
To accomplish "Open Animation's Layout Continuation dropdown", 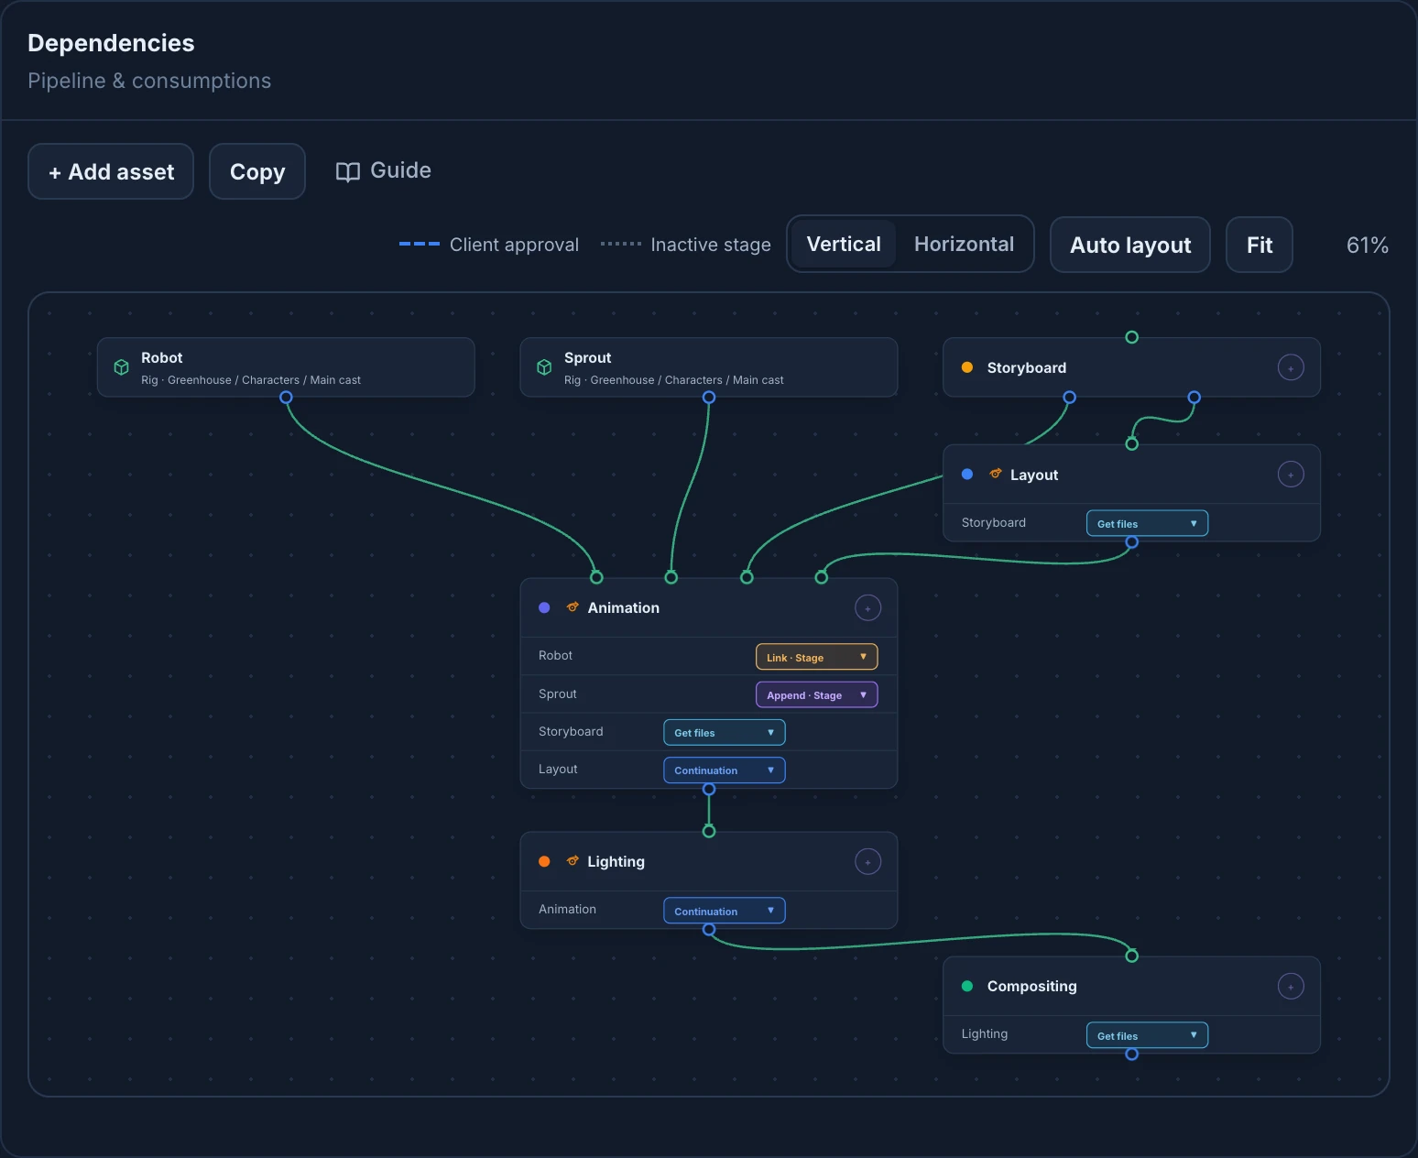I will click(724, 770).
